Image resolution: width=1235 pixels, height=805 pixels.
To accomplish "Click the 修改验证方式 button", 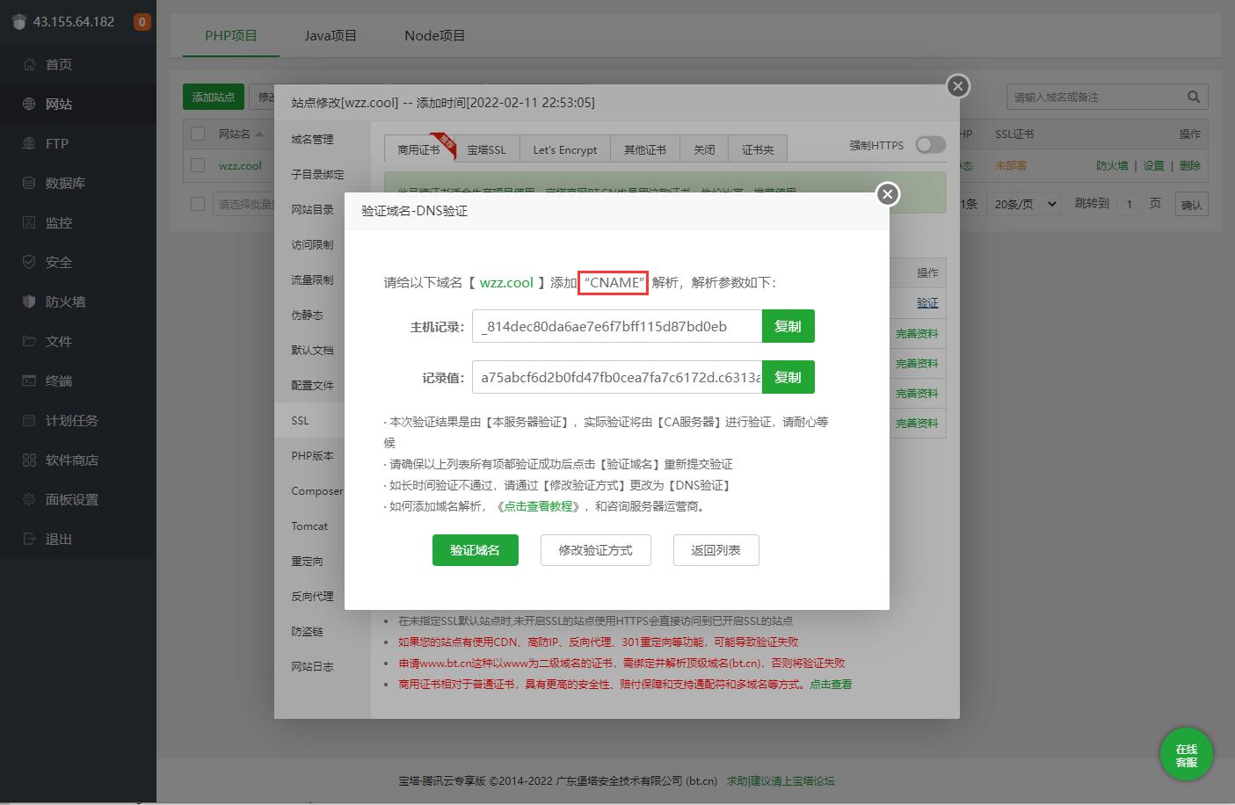I will tap(595, 550).
